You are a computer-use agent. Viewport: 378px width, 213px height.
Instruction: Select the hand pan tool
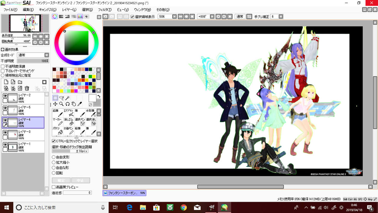pyautogui.click(x=74, y=104)
